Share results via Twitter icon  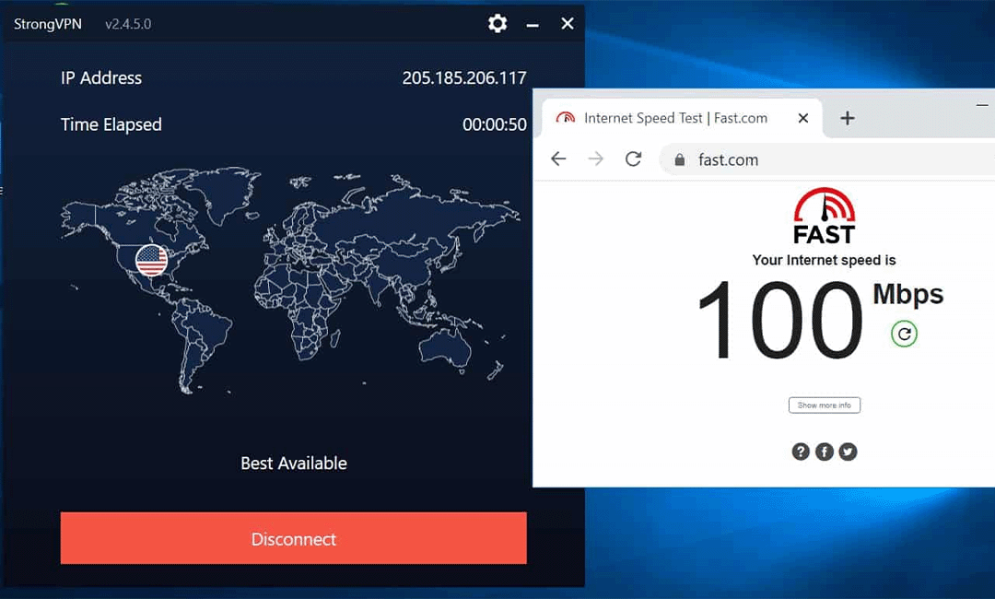tap(848, 452)
